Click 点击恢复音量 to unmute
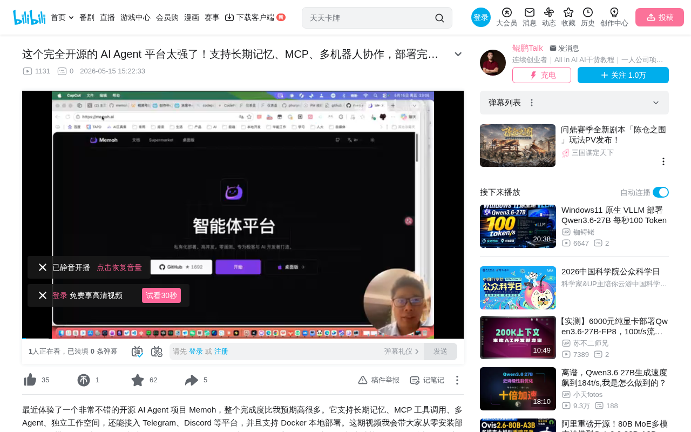The height and width of the screenshot is (432, 691). click(x=119, y=267)
